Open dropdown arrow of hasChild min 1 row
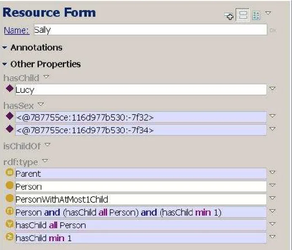This screenshot has width=292, height=250. pyautogui.click(x=272, y=237)
